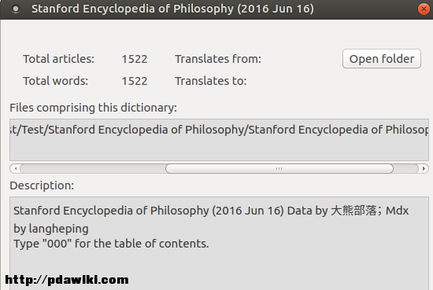Click the 'Translates to:' label

(x=211, y=81)
